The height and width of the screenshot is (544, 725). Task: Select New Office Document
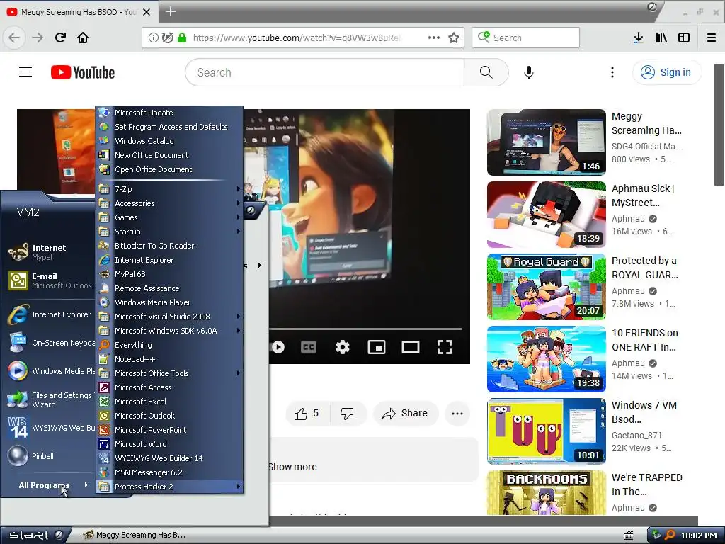pos(169,155)
